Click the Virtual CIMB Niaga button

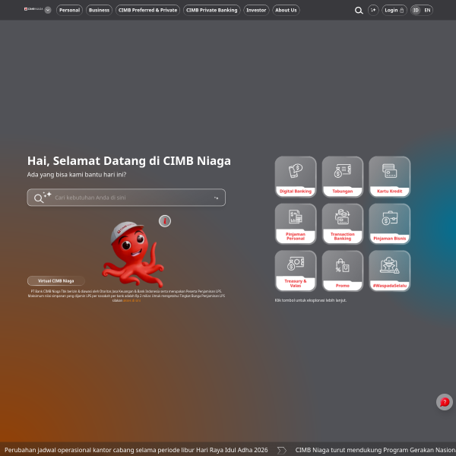(x=56, y=281)
